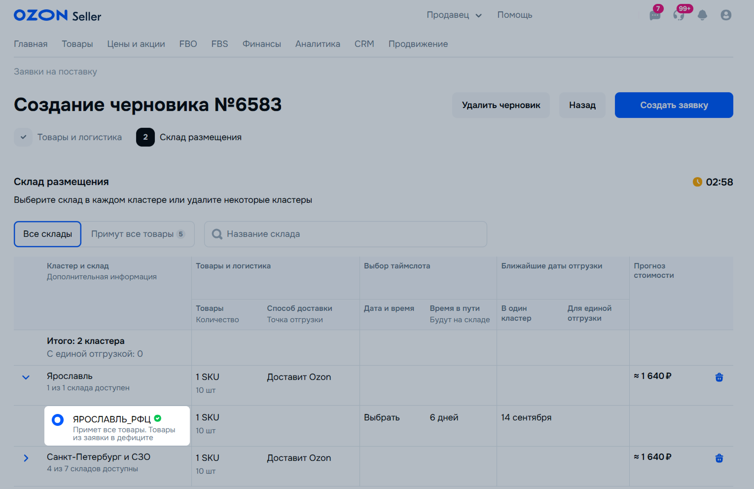Click the 1 из 1 склада доступен text
This screenshot has width=754, height=489.
[x=88, y=388]
